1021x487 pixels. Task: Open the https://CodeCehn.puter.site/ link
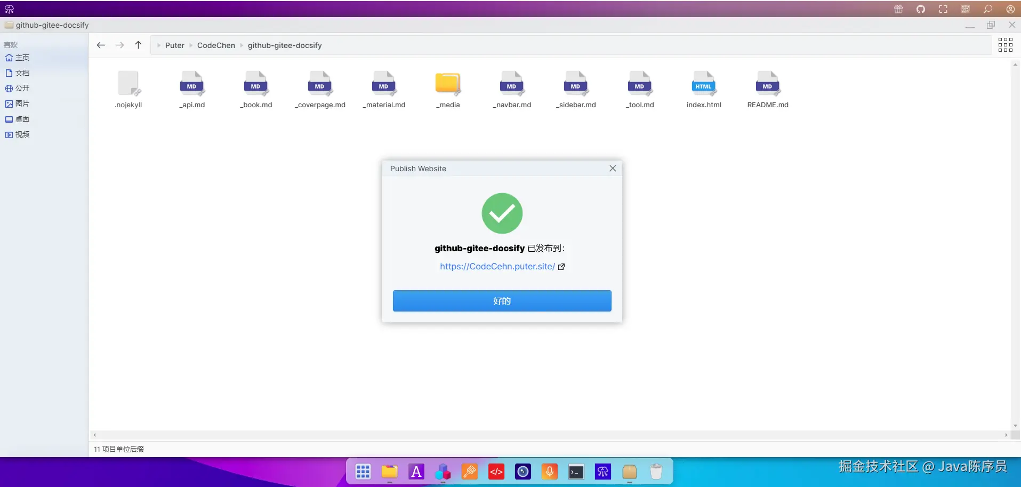(497, 266)
